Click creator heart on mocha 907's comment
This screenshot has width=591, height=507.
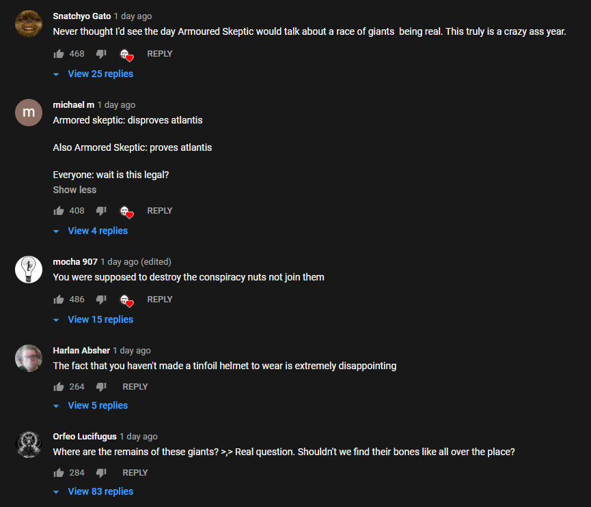(126, 300)
